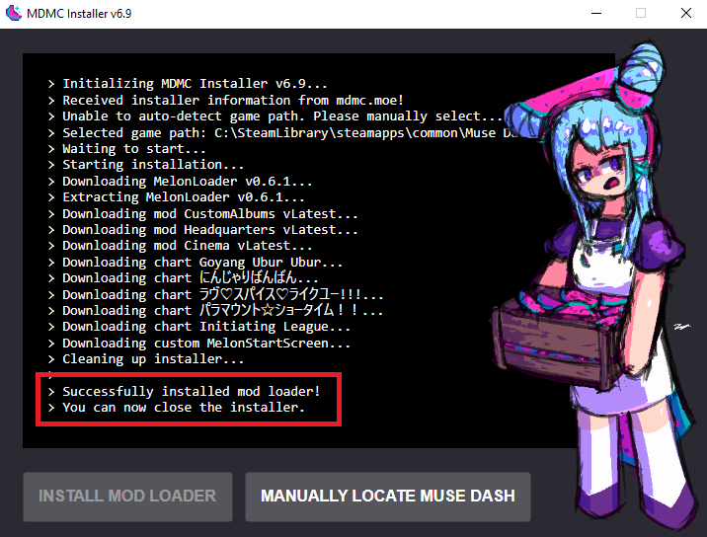Click the 'MDMC Installer v6.9' title text
The image size is (707, 537).
(x=79, y=14)
